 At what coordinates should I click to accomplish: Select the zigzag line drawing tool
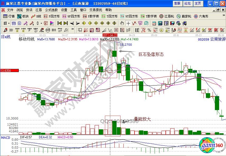point(134,23)
